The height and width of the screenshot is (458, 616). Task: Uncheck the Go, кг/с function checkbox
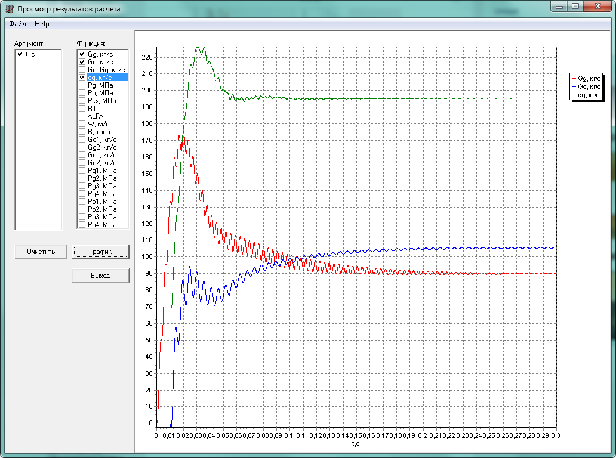(x=82, y=62)
